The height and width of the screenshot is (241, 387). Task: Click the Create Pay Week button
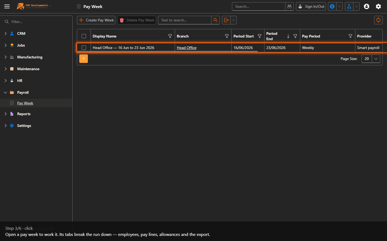pyautogui.click(x=96, y=20)
